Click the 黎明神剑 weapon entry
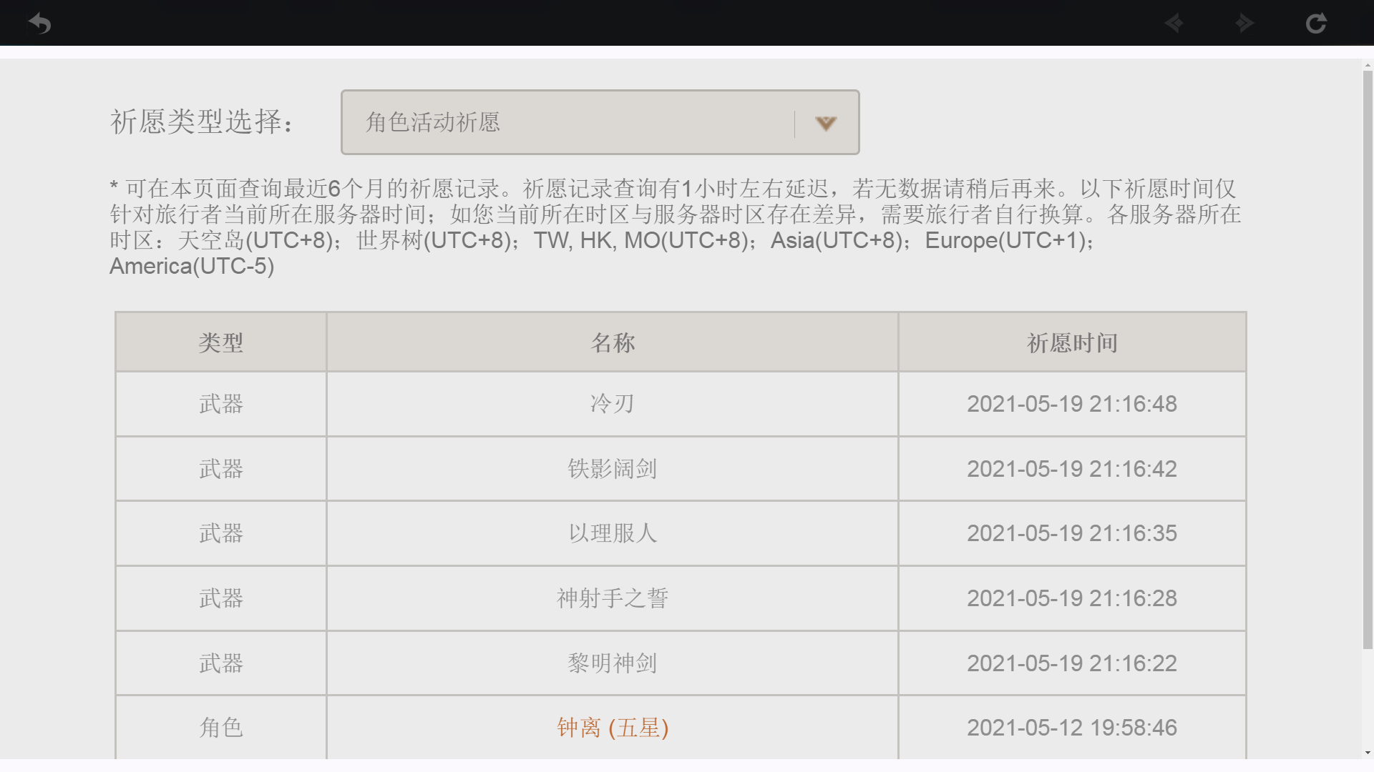Screen dimensions: 1374x772 coord(613,663)
